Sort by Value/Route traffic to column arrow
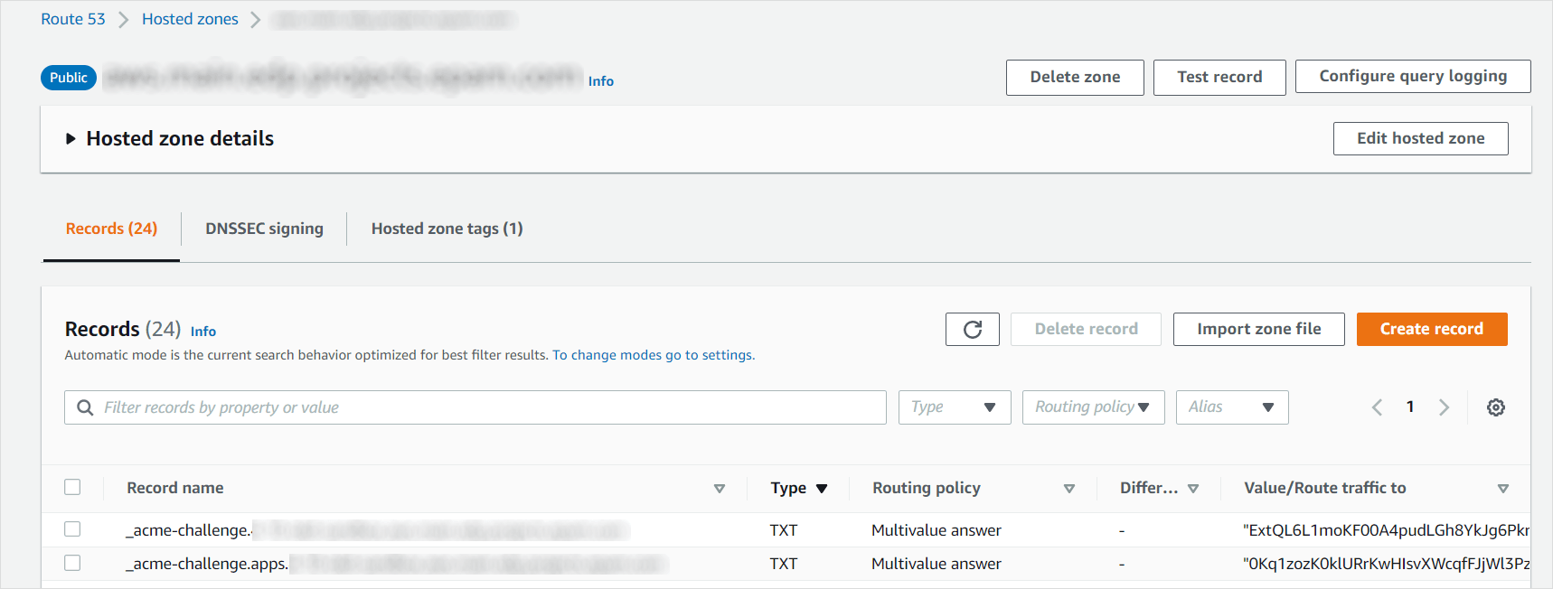Viewport: 1553px width, 589px height. click(x=1503, y=489)
